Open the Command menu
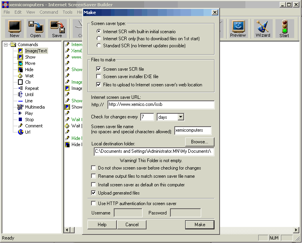The width and height of the screenshot is (302, 243). pyautogui.click(x=48, y=12)
